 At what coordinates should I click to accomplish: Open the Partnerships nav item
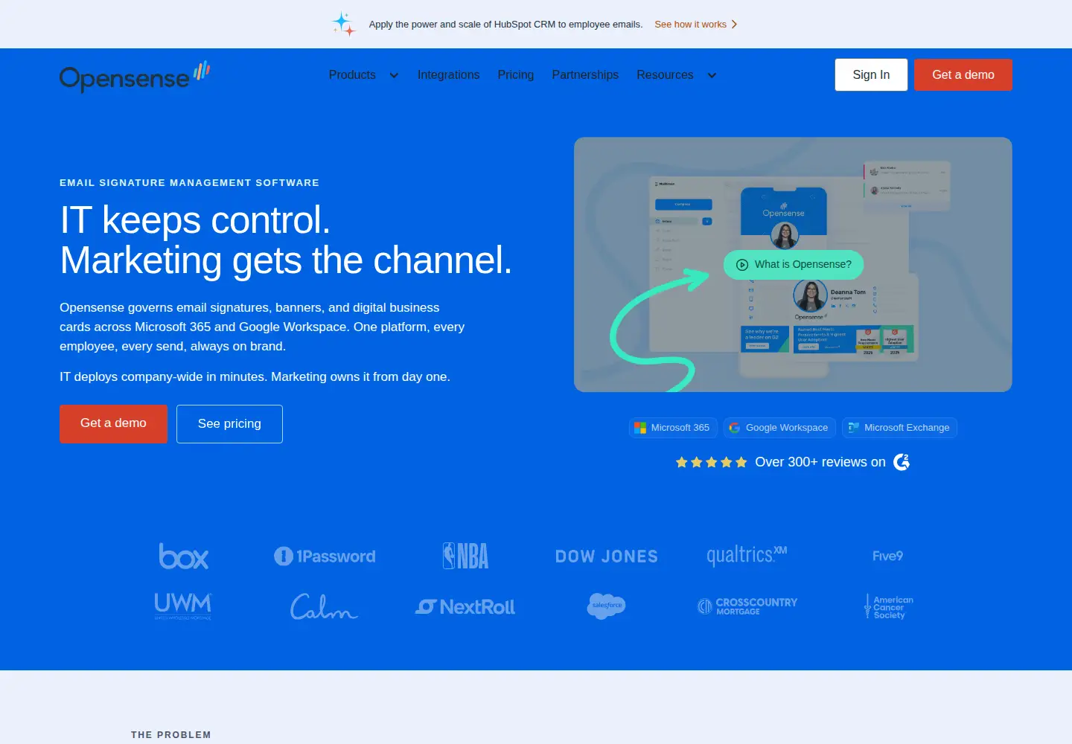tap(585, 75)
